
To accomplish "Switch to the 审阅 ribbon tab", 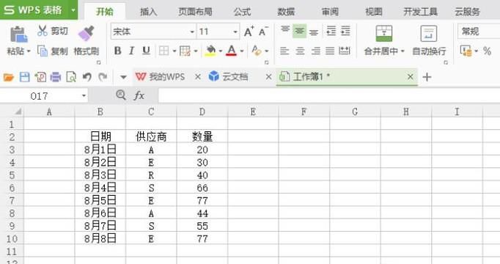I will pyautogui.click(x=330, y=12).
